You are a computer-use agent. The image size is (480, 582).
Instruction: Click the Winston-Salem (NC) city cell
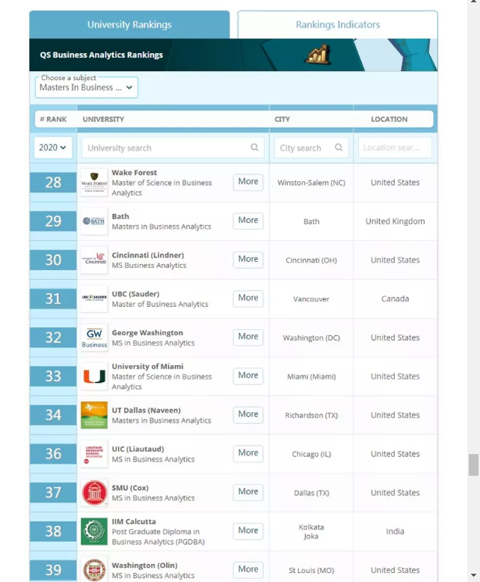point(311,183)
